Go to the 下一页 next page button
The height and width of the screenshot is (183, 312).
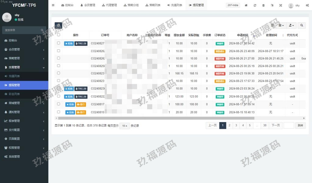tap(275, 125)
